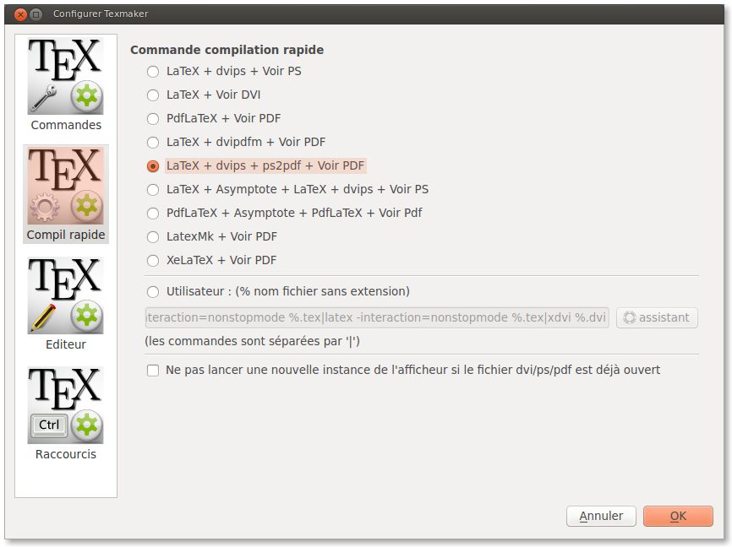Click the Annuler button

pyautogui.click(x=601, y=516)
